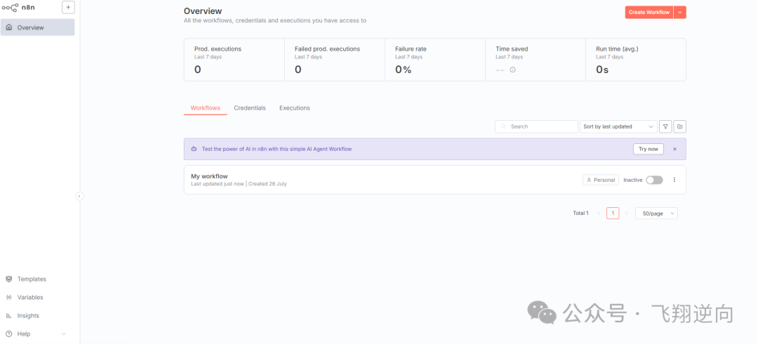Click the add folder icon
The height and width of the screenshot is (344, 758).
[679, 126]
